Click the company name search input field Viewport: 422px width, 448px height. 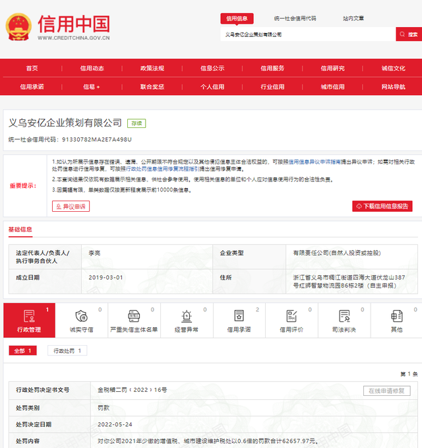tap(307, 34)
